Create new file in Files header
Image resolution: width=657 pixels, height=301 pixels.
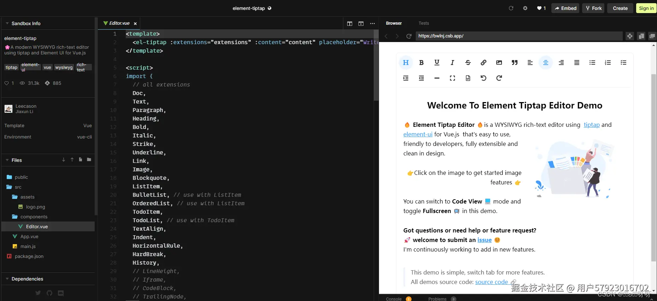81,160
